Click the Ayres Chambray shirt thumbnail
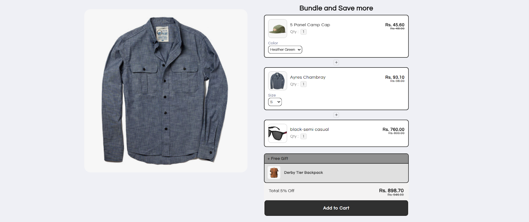Image resolution: width=529 pixels, height=222 pixels. 277,81
